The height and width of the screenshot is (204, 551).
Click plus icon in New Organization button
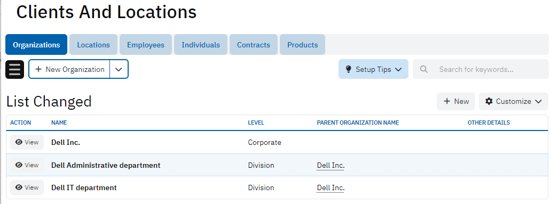tap(38, 69)
